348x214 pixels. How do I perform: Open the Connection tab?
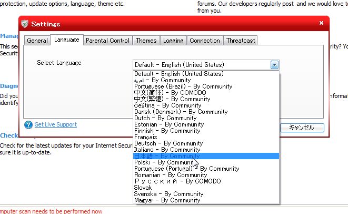(x=205, y=41)
